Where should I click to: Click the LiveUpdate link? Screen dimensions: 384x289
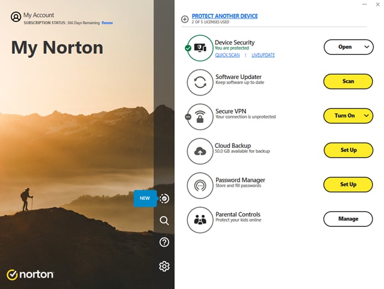[263, 55]
